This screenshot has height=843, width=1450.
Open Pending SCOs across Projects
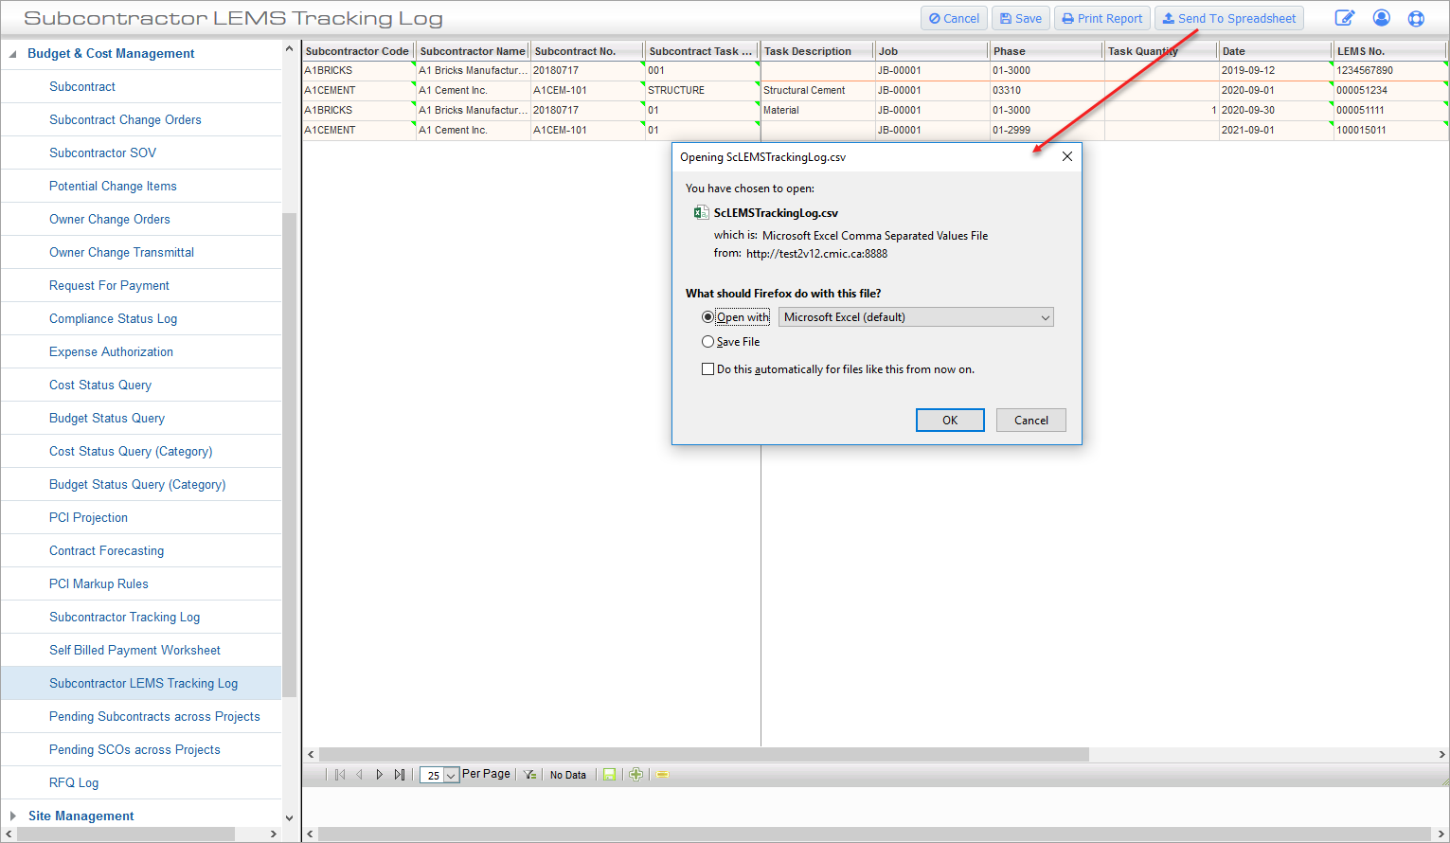(134, 749)
